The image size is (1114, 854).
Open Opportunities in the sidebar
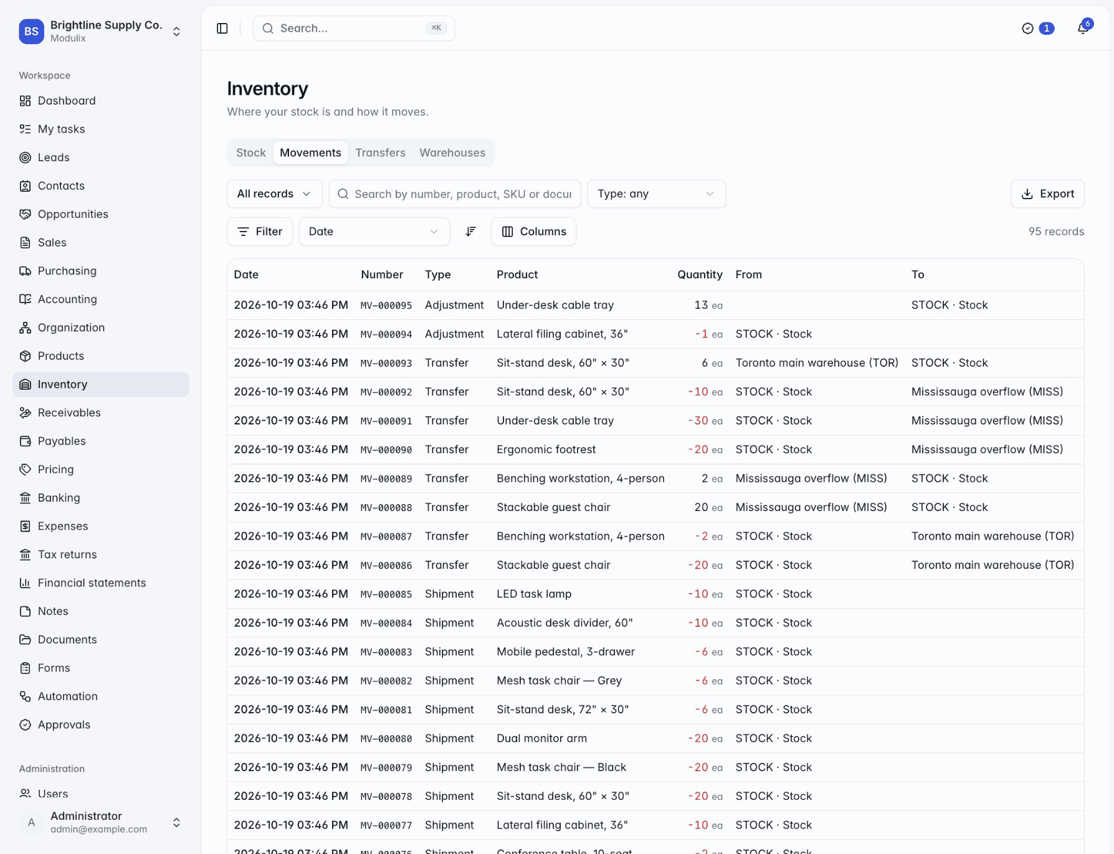(x=101, y=214)
